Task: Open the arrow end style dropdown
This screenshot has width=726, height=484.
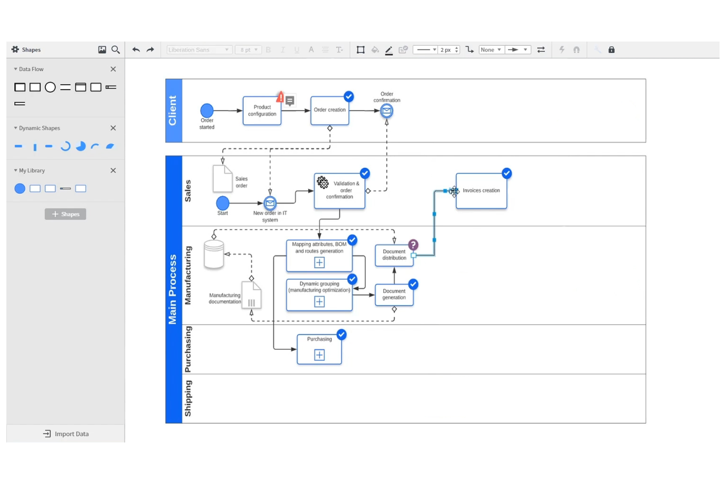Action: (518, 50)
